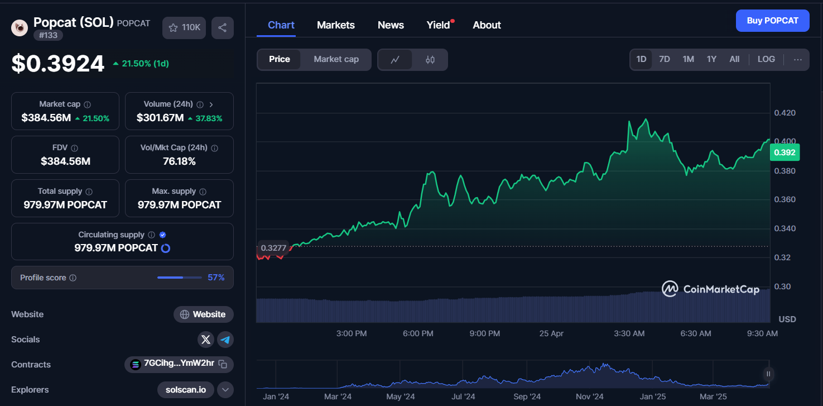The width and height of the screenshot is (823, 406).
Task: Expand the explorers dropdown chevron
Action: coord(225,390)
